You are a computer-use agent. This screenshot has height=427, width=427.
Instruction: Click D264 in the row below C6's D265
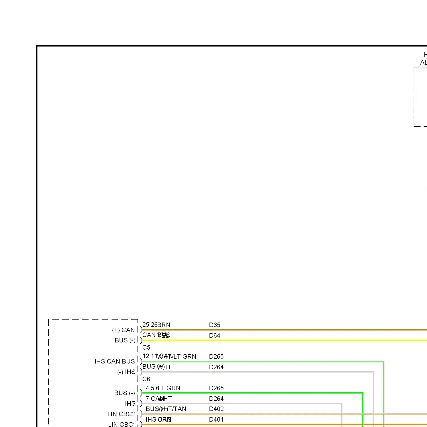point(216,399)
